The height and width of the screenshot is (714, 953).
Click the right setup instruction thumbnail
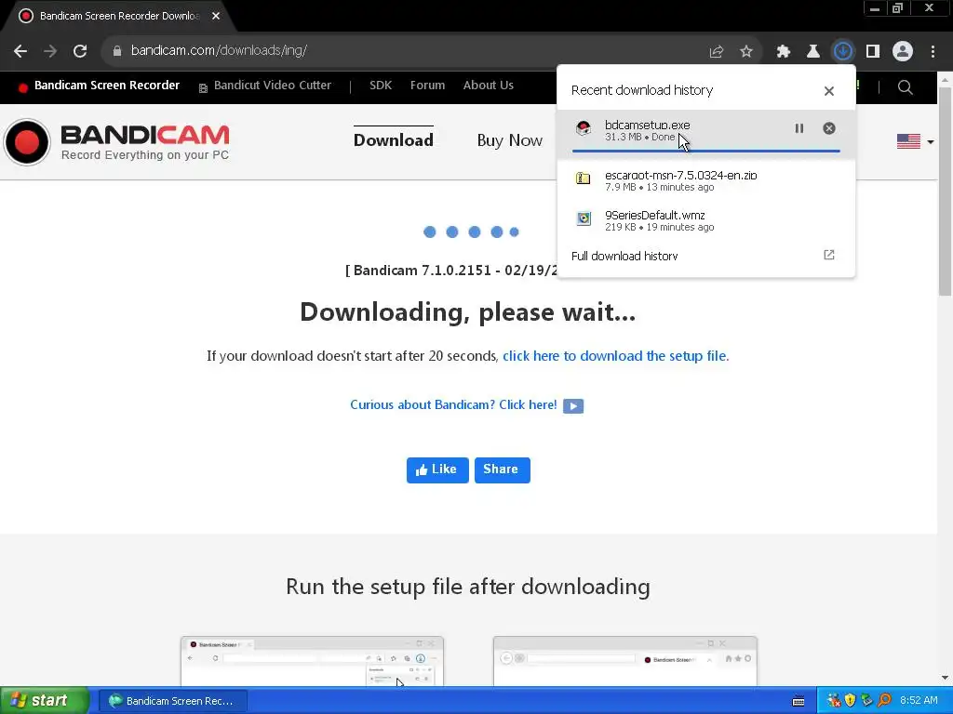625,661
